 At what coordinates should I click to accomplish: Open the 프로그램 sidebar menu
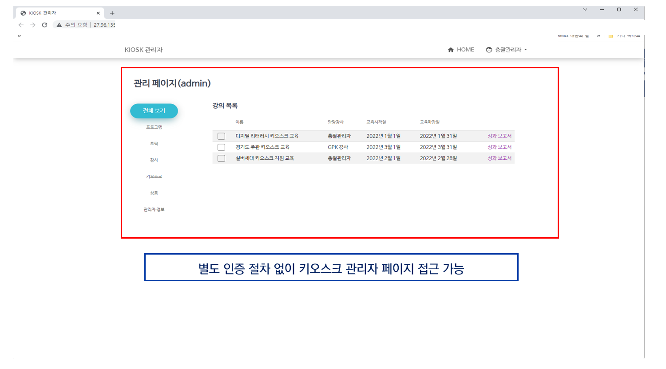point(154,127)
